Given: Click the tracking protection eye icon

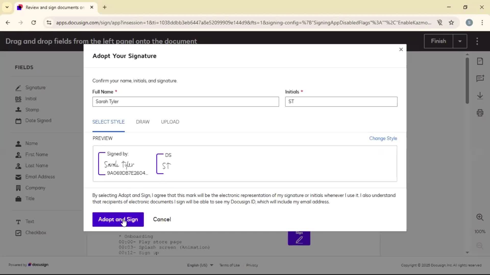Looking at the screenshot, I should pyautogui.click(x=439, y=23).
